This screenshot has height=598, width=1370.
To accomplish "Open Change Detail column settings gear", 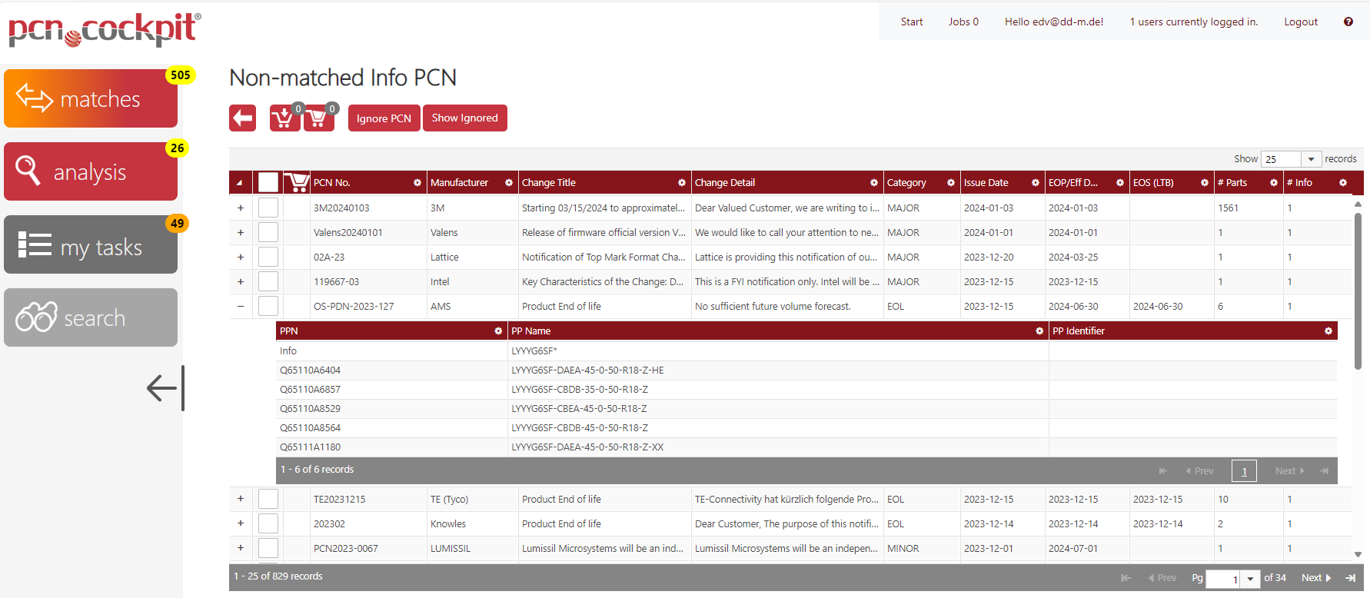I will pyautogui.click(x=874, y=182).
